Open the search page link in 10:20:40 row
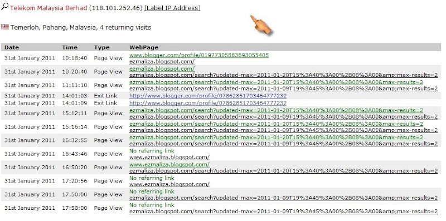446x221 pixels. tap(283, 75)
